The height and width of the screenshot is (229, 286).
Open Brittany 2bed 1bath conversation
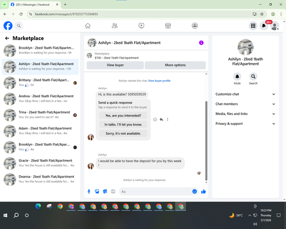40,83
